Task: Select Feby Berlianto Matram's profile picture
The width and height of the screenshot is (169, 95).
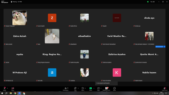Action: pyautogui.click(x=149, y=36)
